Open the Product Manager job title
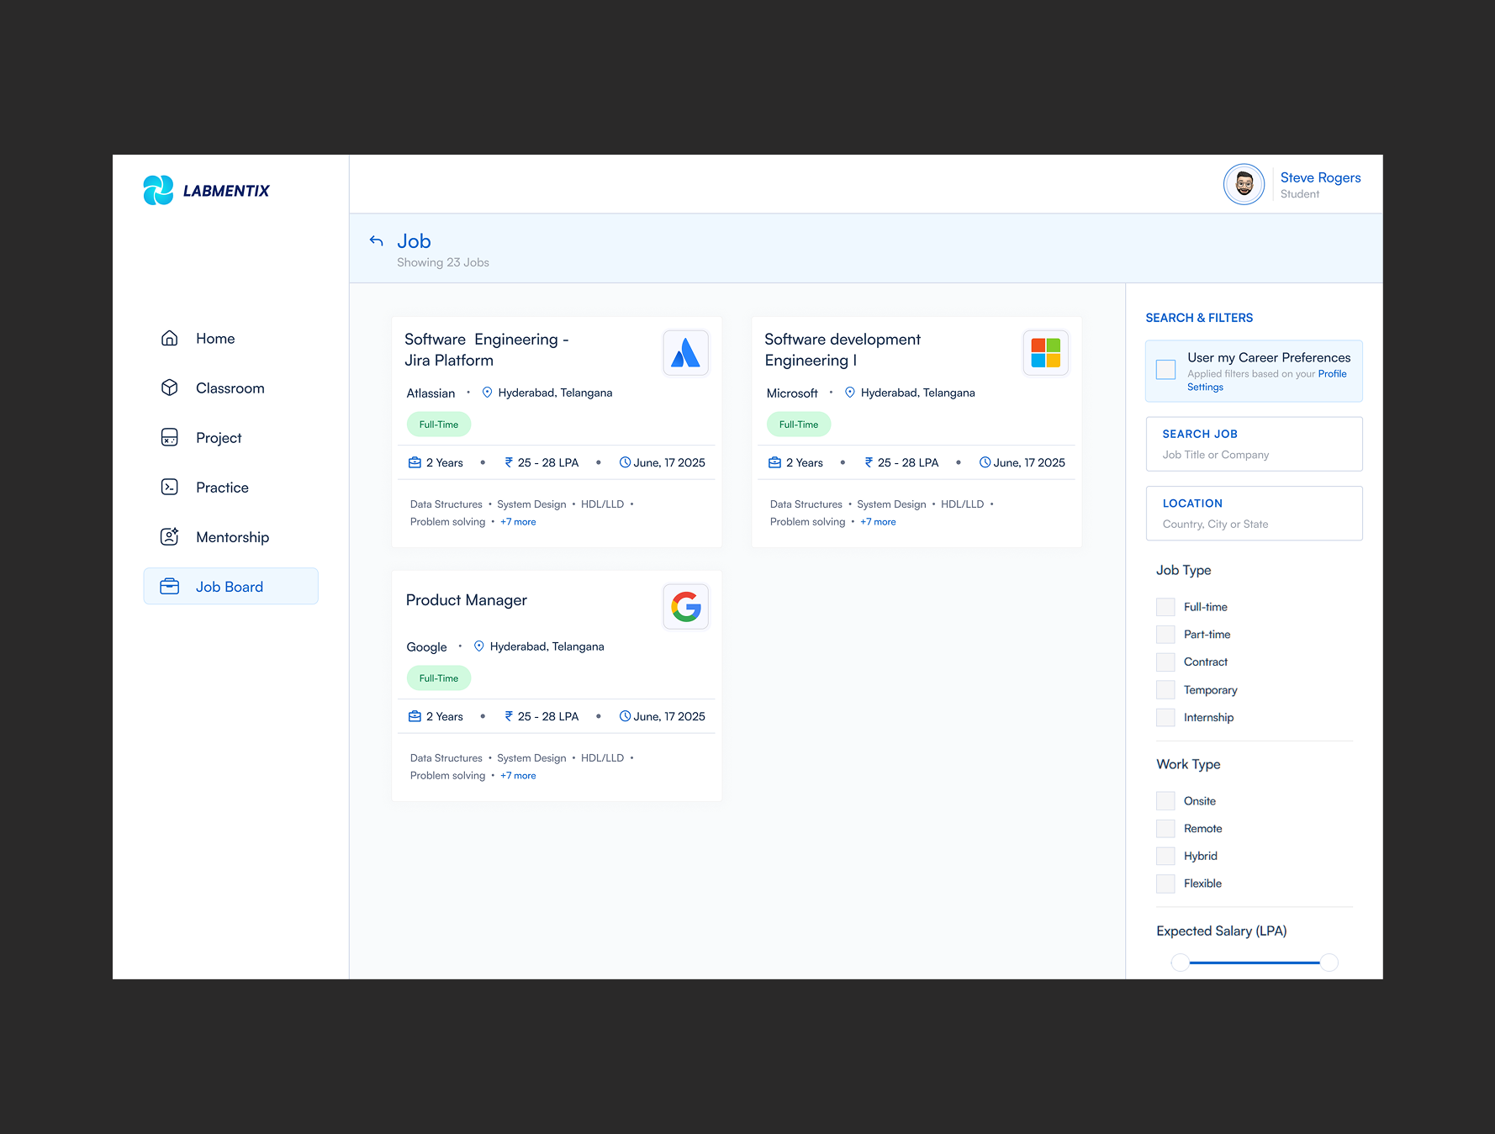 [x=467, y=600]
